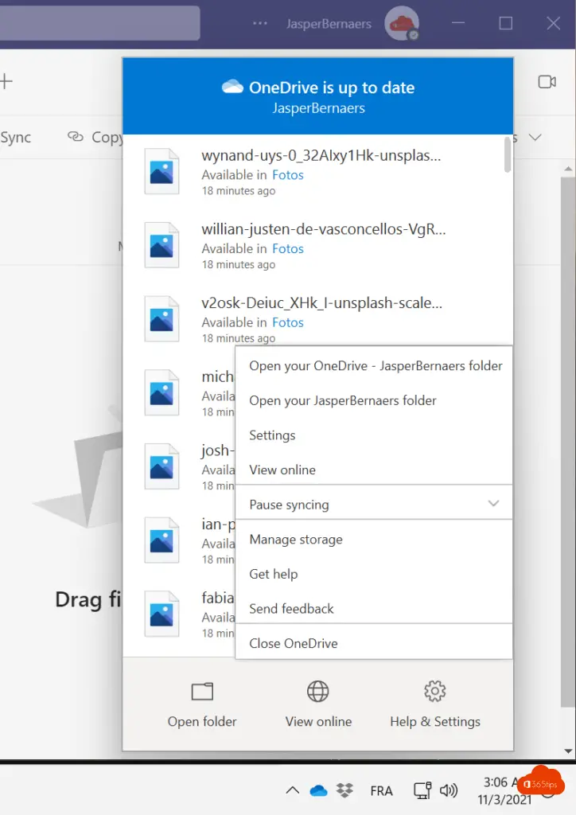
Task: Click the scroll up arrow in Teams window
Action: [568, 169]
